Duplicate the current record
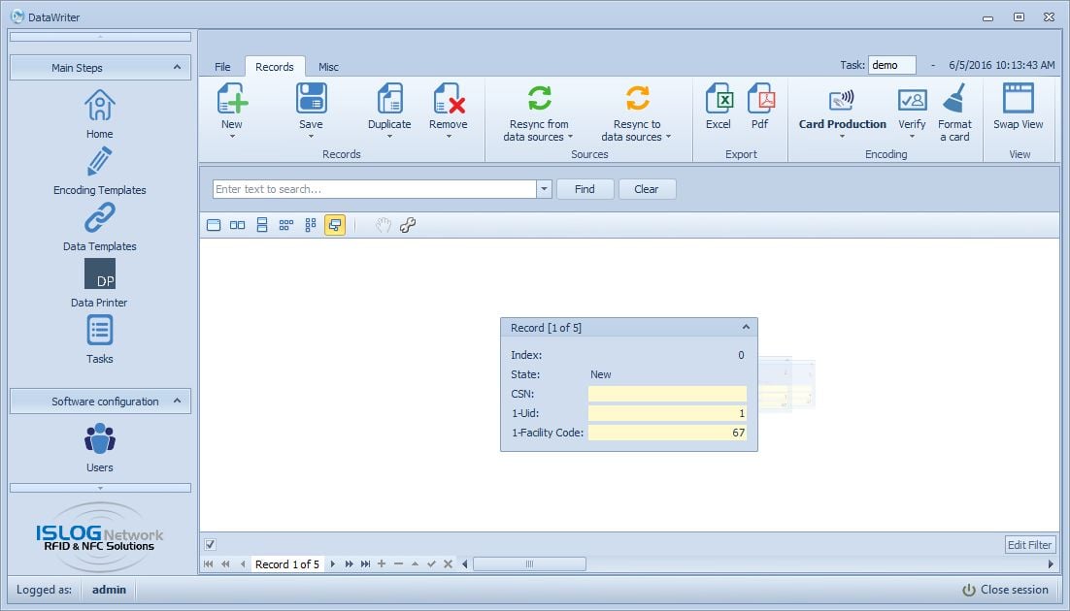1070x611 pixels. click(389, 107)
